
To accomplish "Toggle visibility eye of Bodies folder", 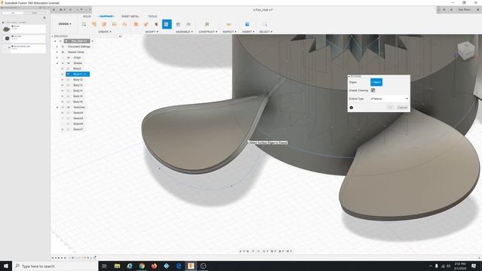I will [x=63, y=63].
